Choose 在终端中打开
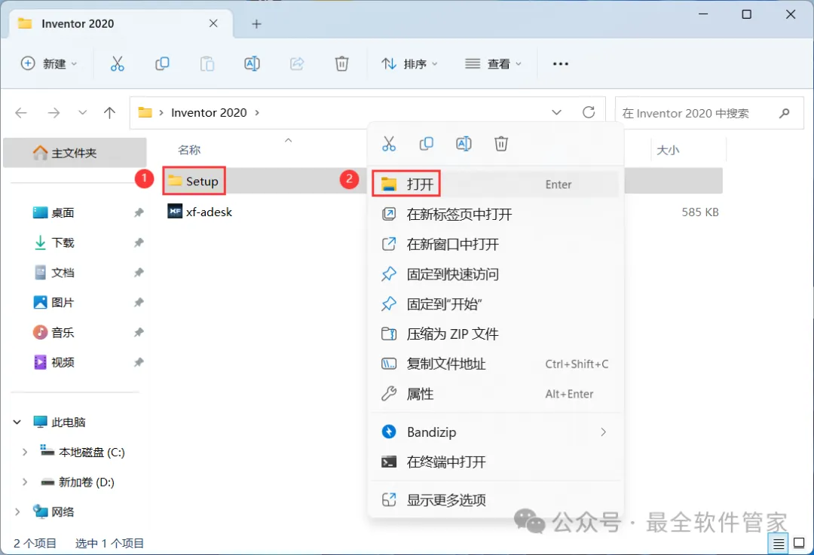 [x=495, y=462]
